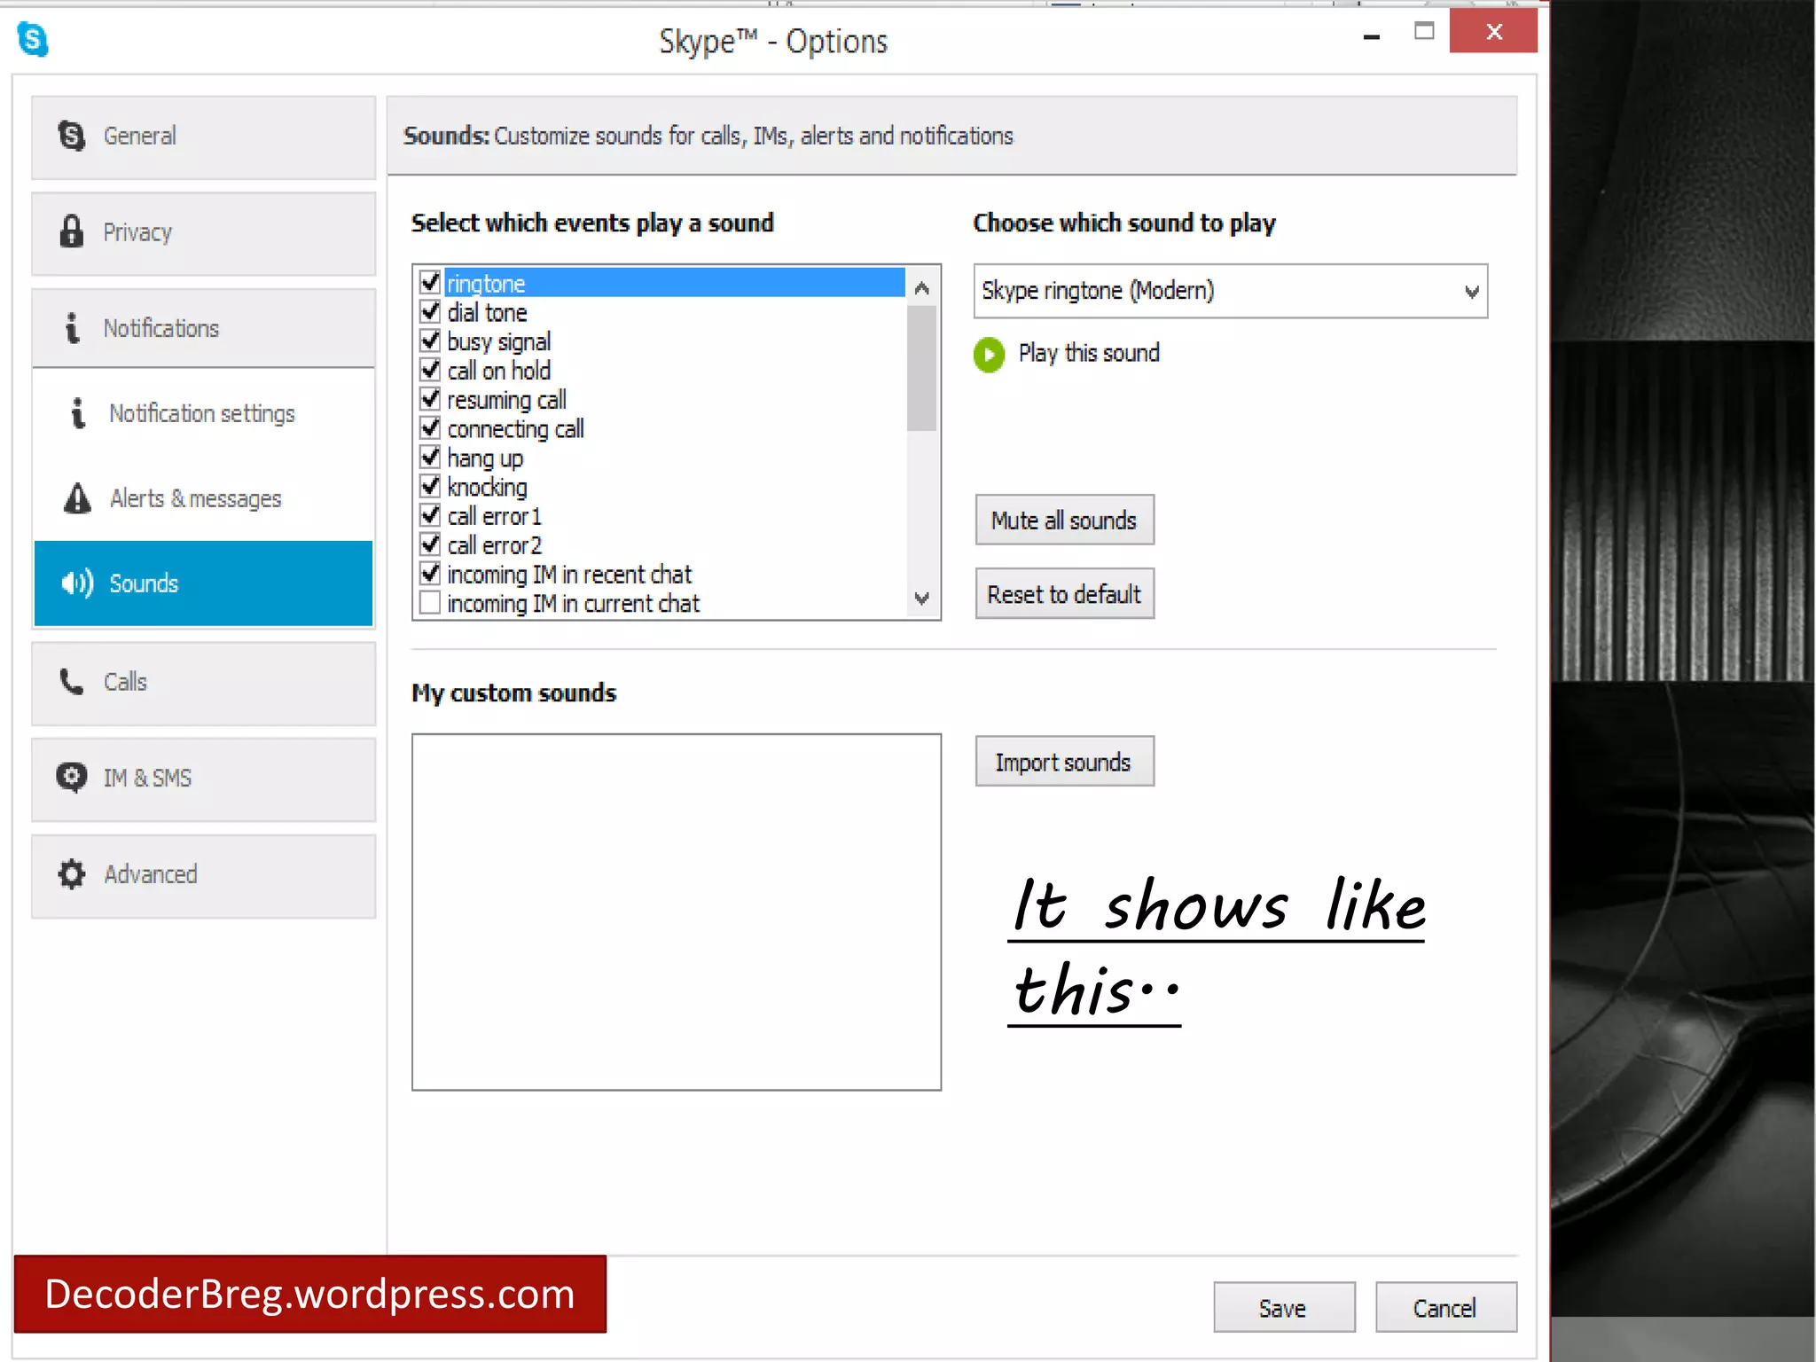Uncheck the resuming call checkbox
This screenshot has width=1816, height=1362.
(x=430, y=399)
